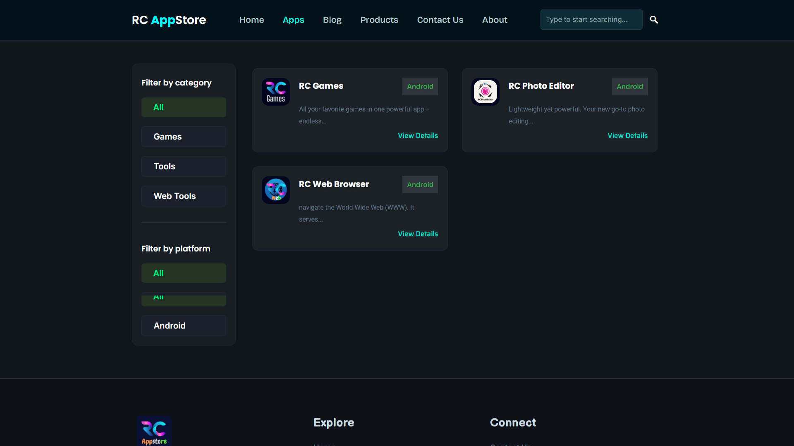Filter by Android platform

184,326
